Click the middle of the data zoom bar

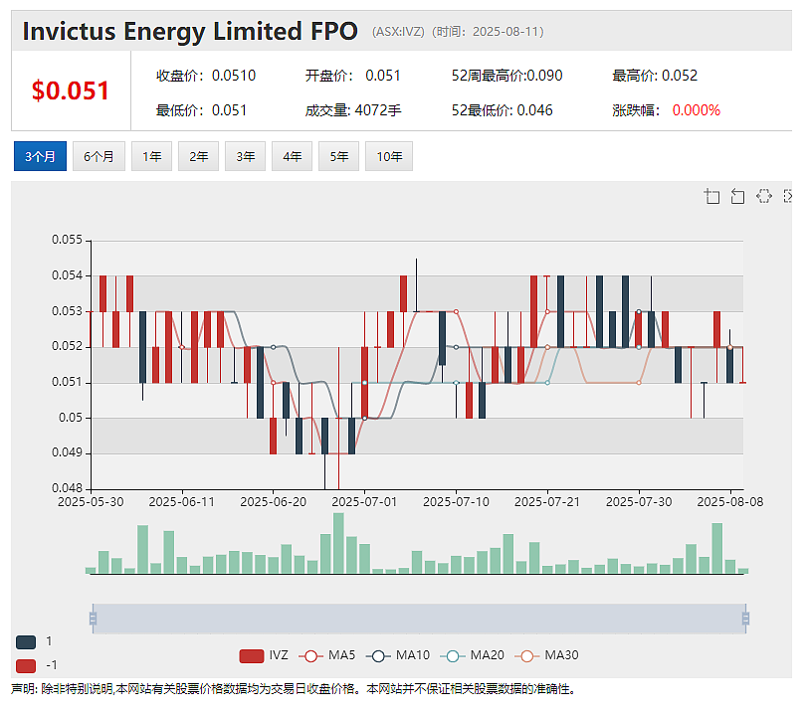[420, 619]
